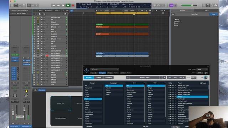228x128 pixels.
Task: Select the Afterthought preset
Action: point(192,99)
